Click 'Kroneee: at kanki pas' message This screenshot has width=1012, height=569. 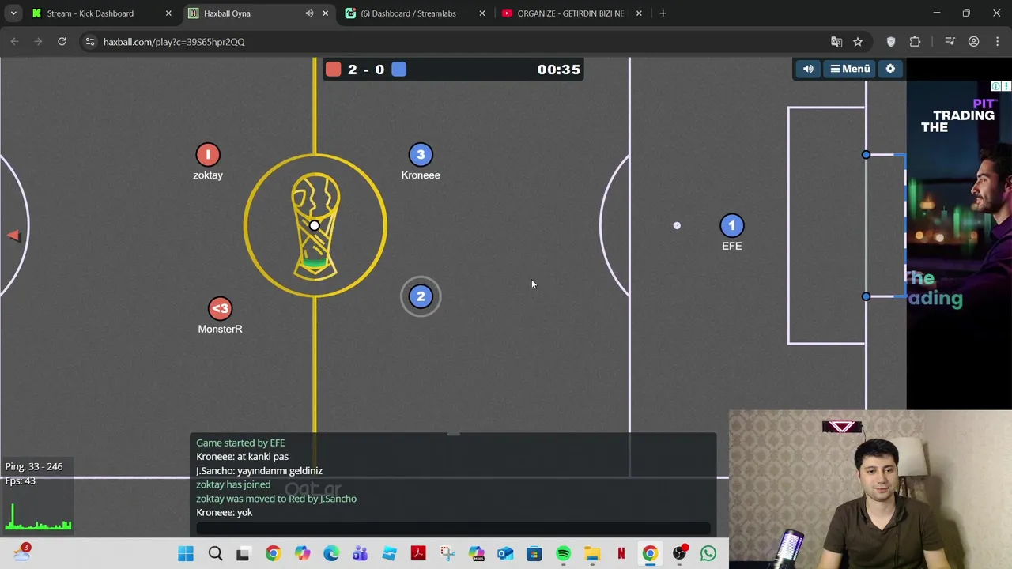point(242,457)
